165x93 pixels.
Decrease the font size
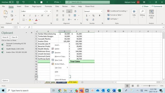[48, 16]
